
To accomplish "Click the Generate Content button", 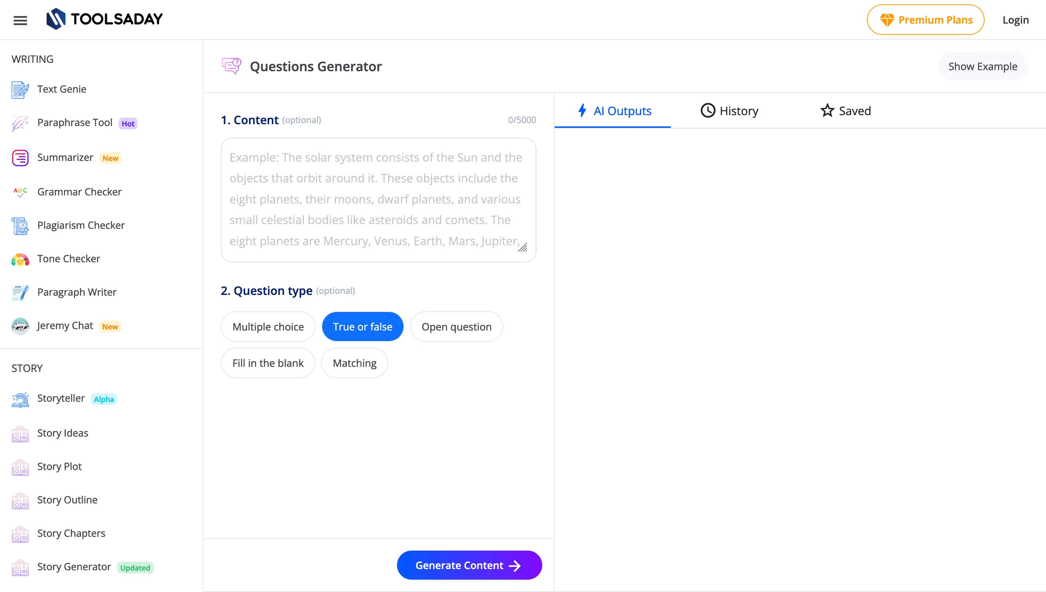I will click(x=469, y=565).
